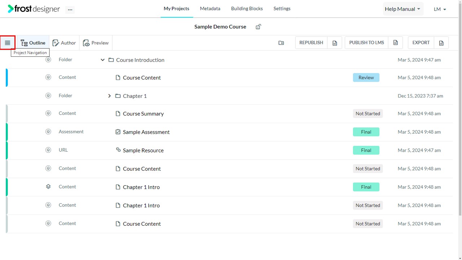The width and height of the screenshot is (462, 260).
Task: Click the date on the Course Summary row
Action: 419,114
